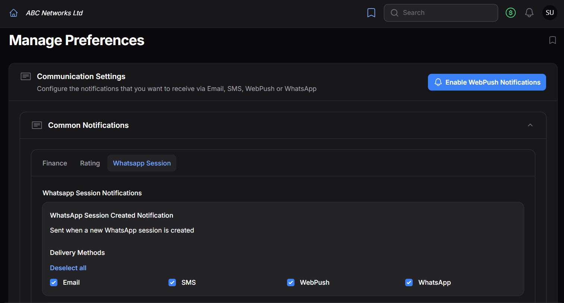This screenshot has height=303, width=564.
Task: Click Enable WebPush Notifications button
Action: tap(487, 82)
